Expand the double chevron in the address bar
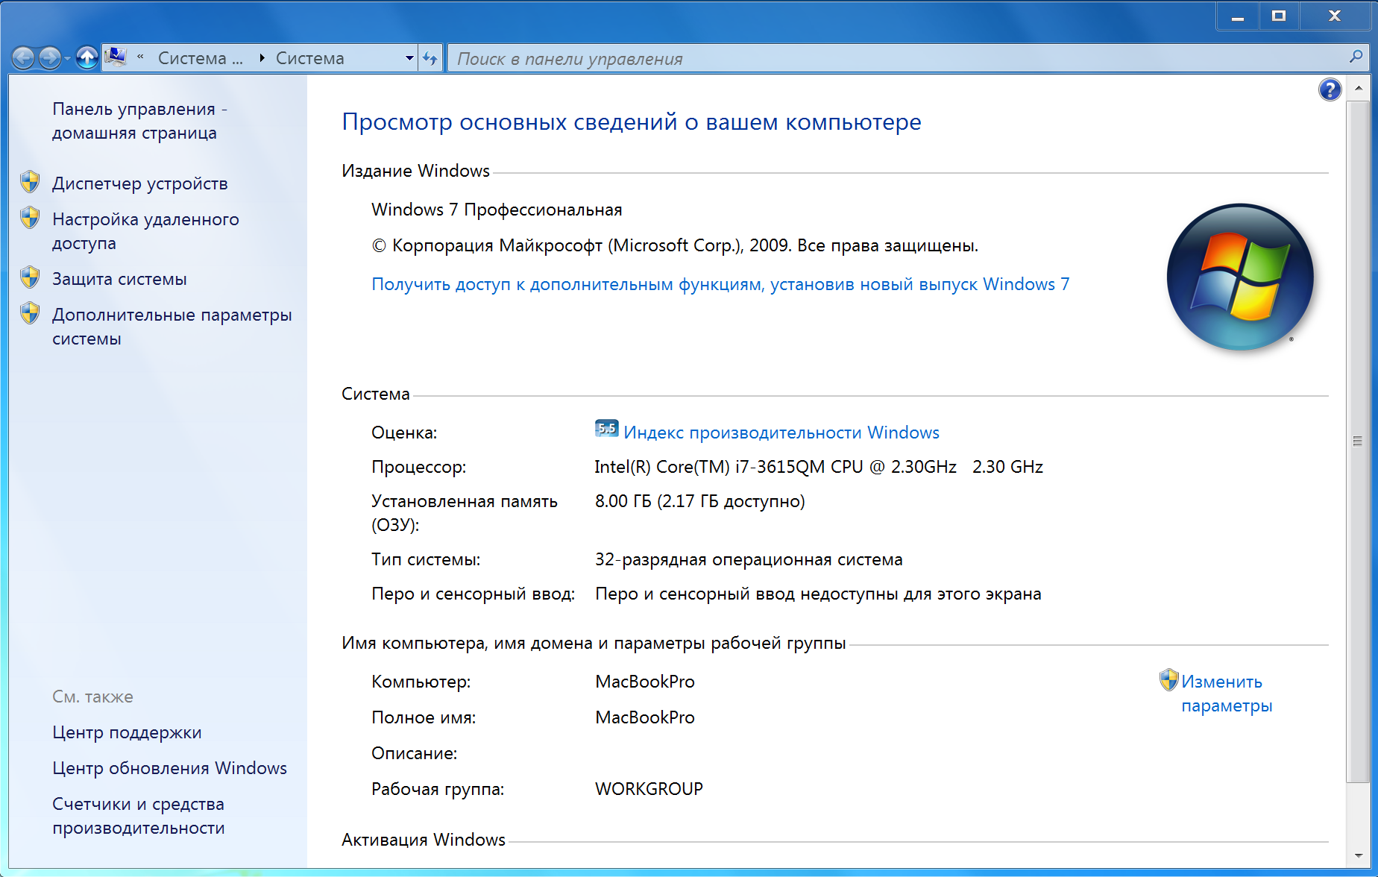 click(140, 57)
